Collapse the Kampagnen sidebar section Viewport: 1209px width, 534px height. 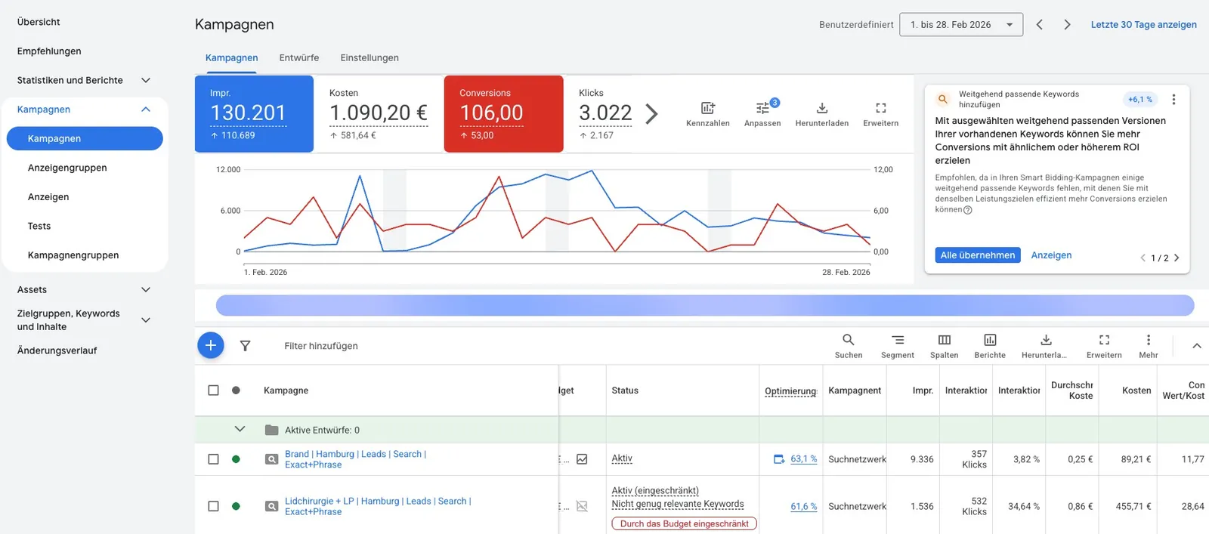pyautogui.click(x=146, y=110)
